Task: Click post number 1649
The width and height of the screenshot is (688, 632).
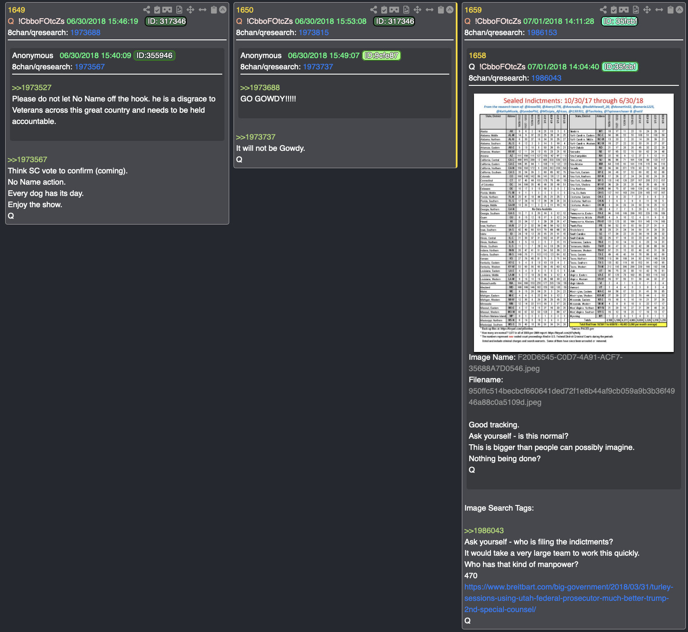Action: pyautogui.click(x=16, y=10)
